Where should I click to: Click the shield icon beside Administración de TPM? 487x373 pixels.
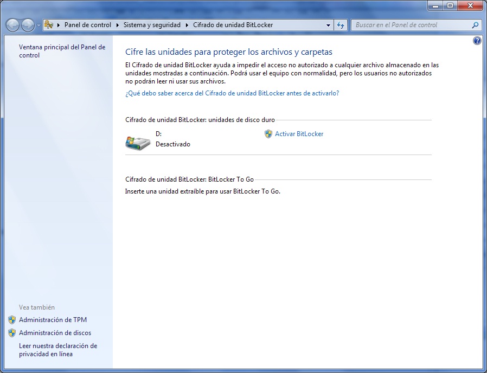[x=12, y=320]
